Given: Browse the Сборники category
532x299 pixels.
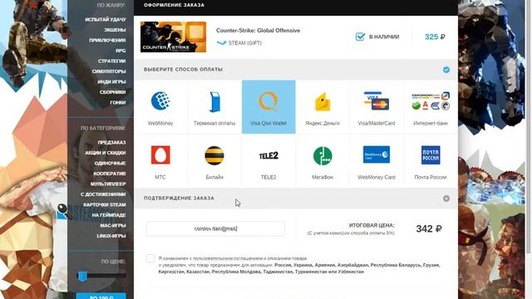Looking at the screenshot, I should [113, 92].
